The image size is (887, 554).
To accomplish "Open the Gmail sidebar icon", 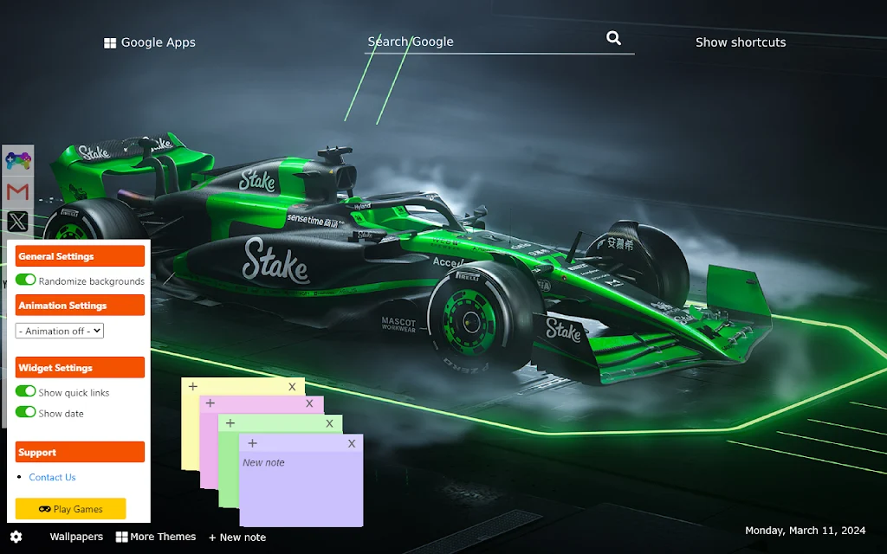I will 18,191.
